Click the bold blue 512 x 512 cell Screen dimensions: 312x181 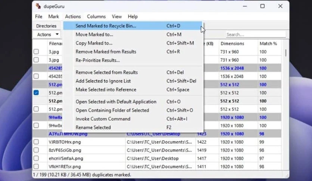pyautogui.click(x=230, y=85)
